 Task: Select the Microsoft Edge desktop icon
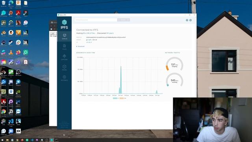point(11,4)
